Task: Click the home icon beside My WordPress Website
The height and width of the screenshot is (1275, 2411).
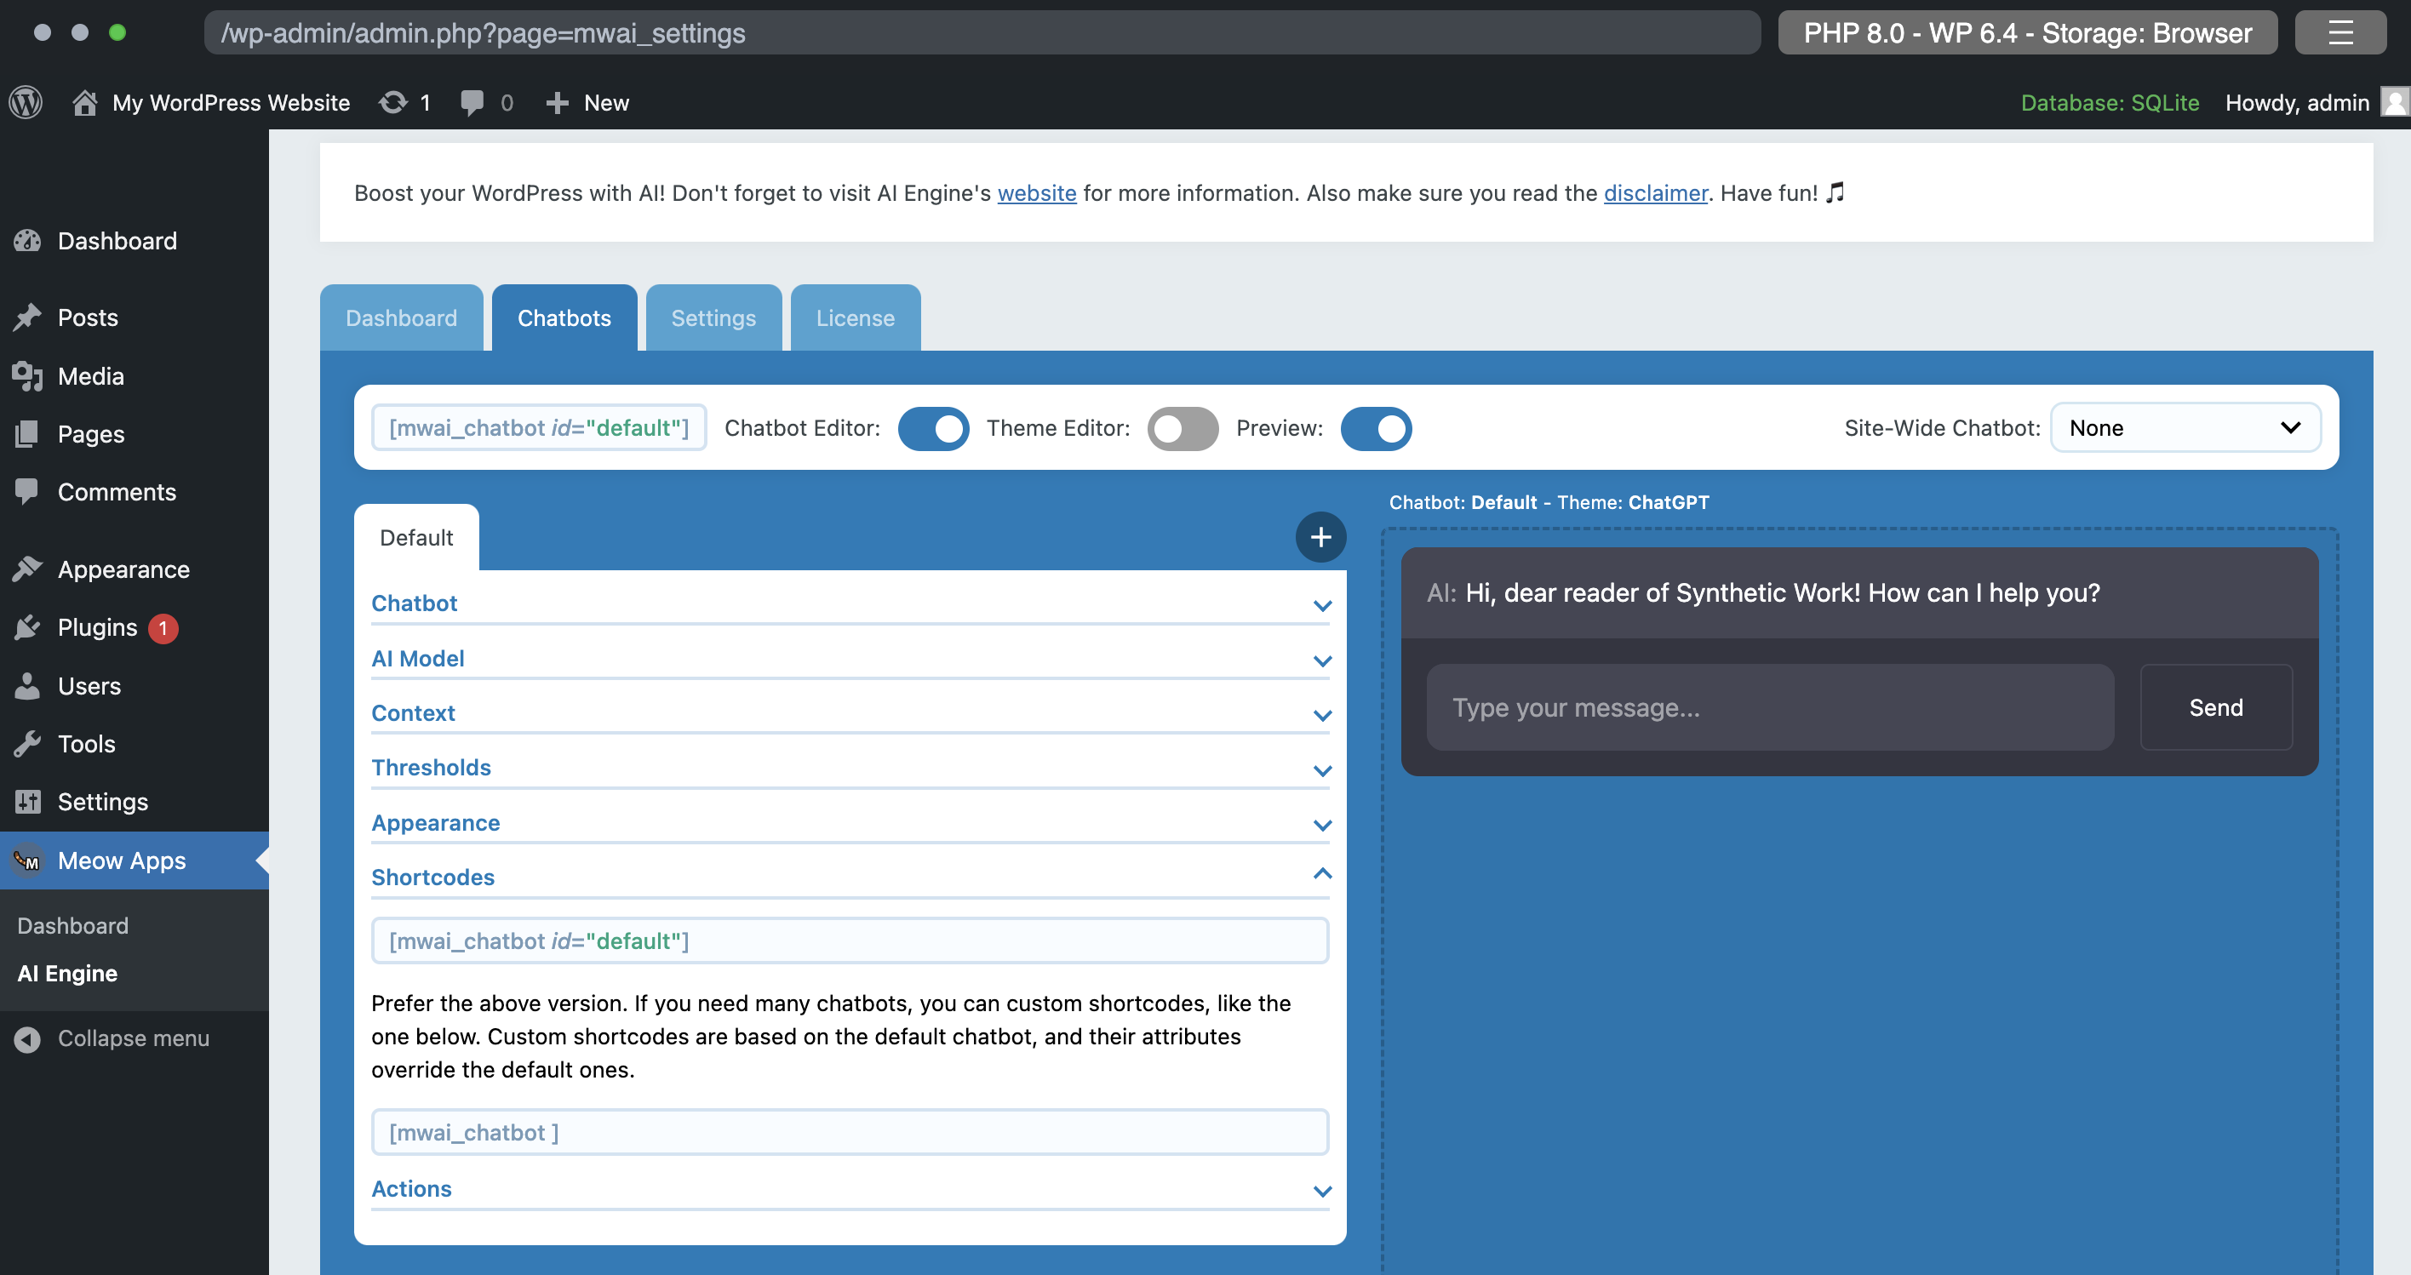Action: (85, 102)
